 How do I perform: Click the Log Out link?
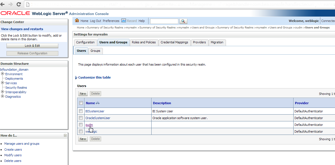tap(96, 21)
